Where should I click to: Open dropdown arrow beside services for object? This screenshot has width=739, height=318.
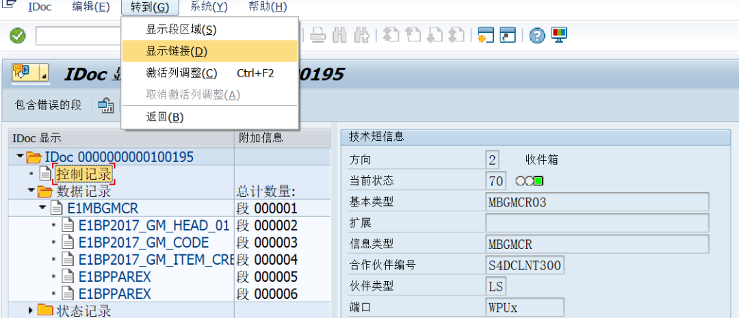(43, 77)
